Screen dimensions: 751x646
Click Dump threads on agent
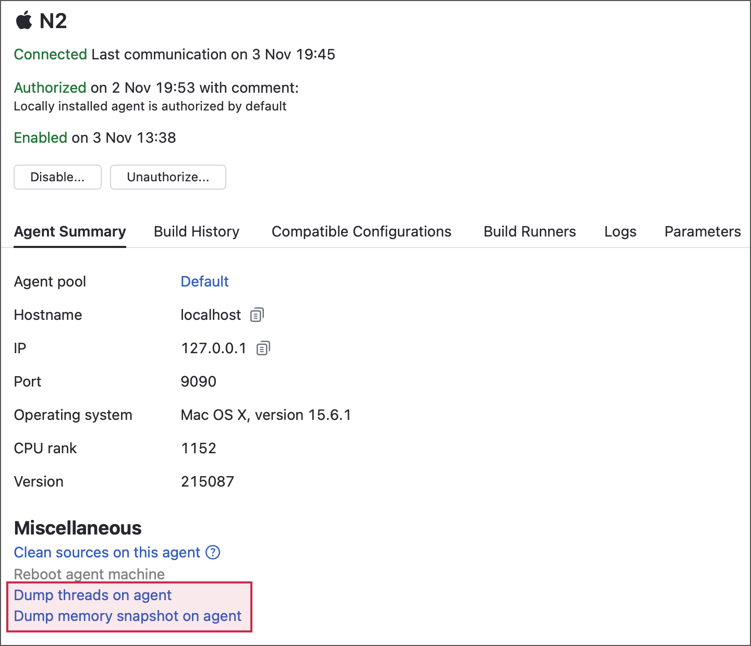tap(93, 595)
